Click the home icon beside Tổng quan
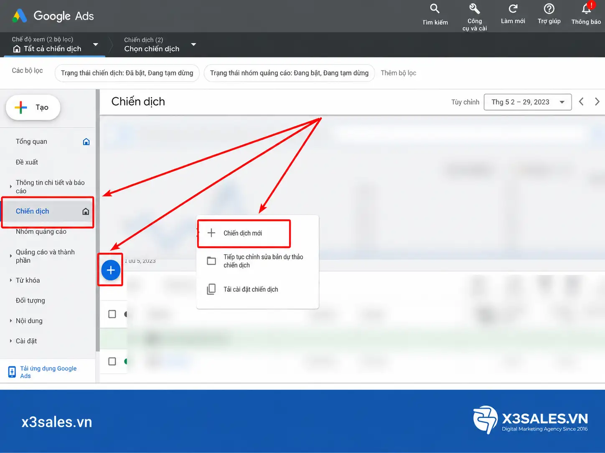 point(86,142)
